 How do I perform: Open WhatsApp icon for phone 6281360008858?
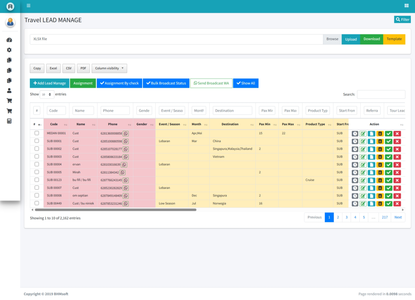pos(126,133)
